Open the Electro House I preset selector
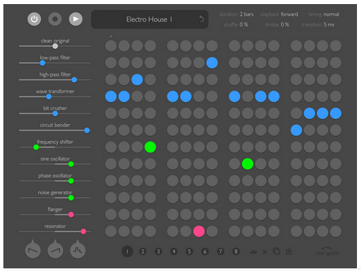This screenshot has width=361, height=271. pyautogui.click(x=150, y=19)
